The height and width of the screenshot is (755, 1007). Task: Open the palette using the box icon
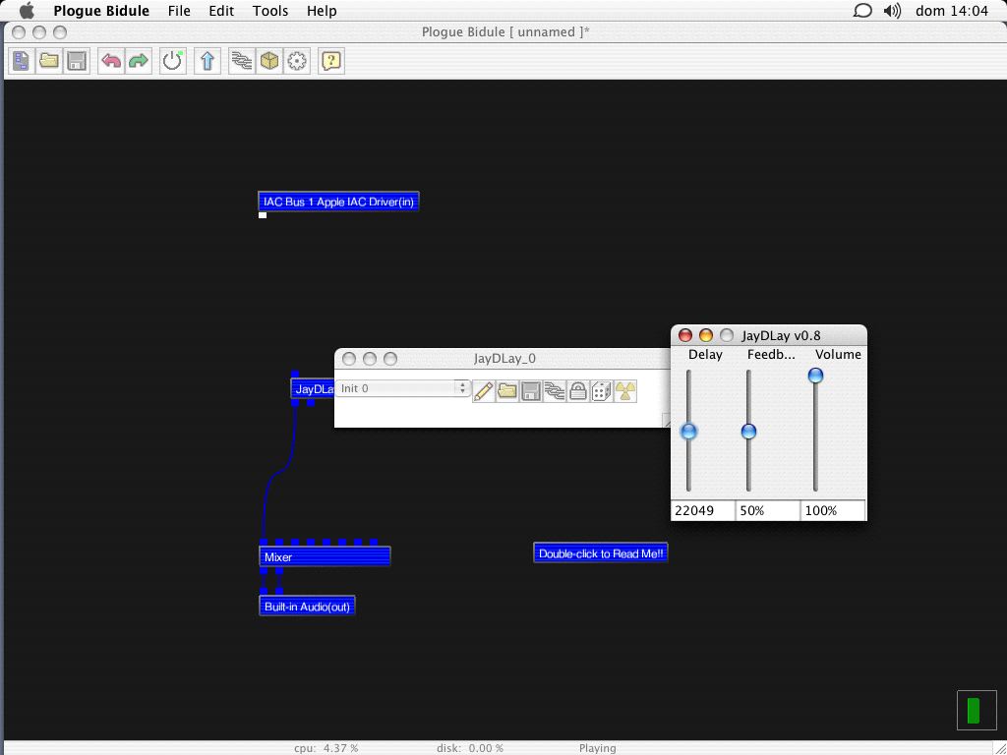point(268,62)
